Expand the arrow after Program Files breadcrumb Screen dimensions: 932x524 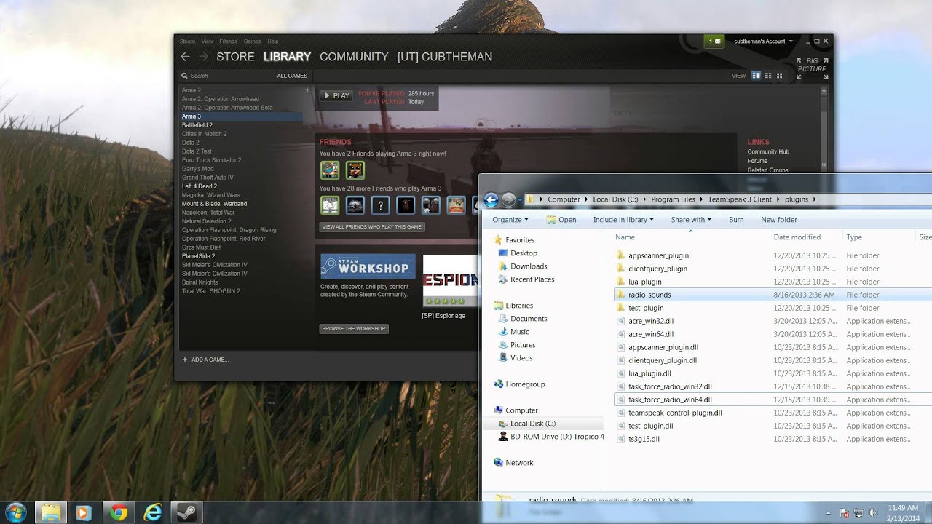tap(702, 199)
